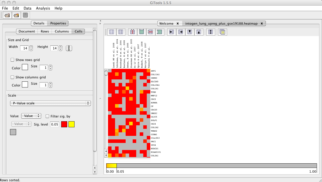Viewport: 322px width, 182px height.
Task: Hide selected columns with red column icon
Action: pyautogui.click(x=133, y=32)
